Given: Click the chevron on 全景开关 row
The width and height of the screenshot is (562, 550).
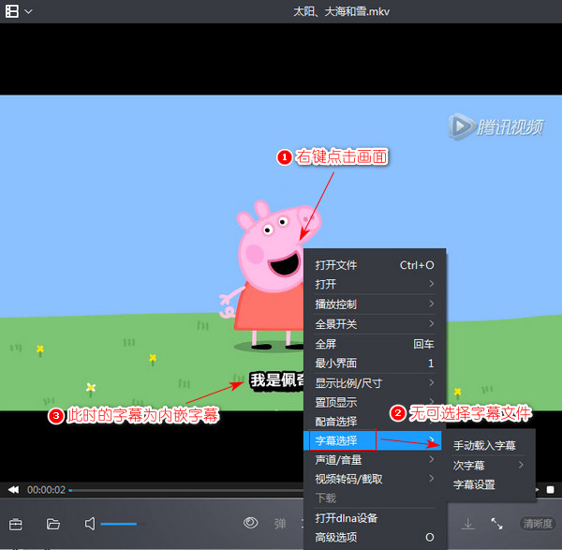Looking at the screenshot, I should (x=432, y=324).
